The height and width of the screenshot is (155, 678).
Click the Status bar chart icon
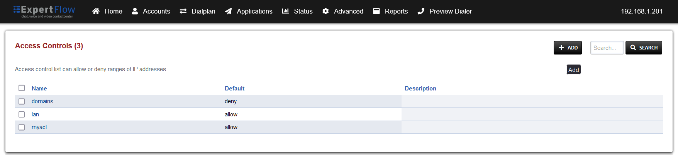285,11
